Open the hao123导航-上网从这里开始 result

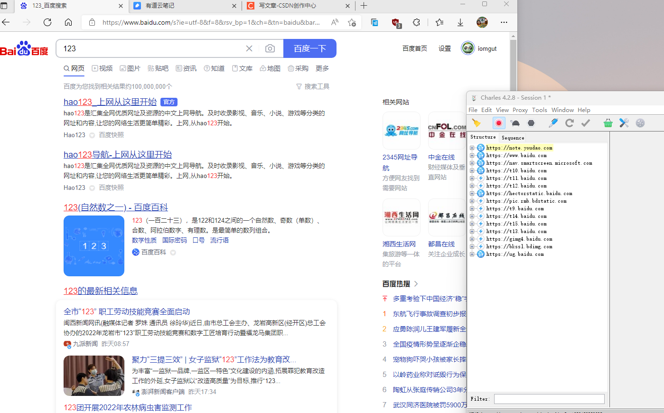[x=118, y=154]
